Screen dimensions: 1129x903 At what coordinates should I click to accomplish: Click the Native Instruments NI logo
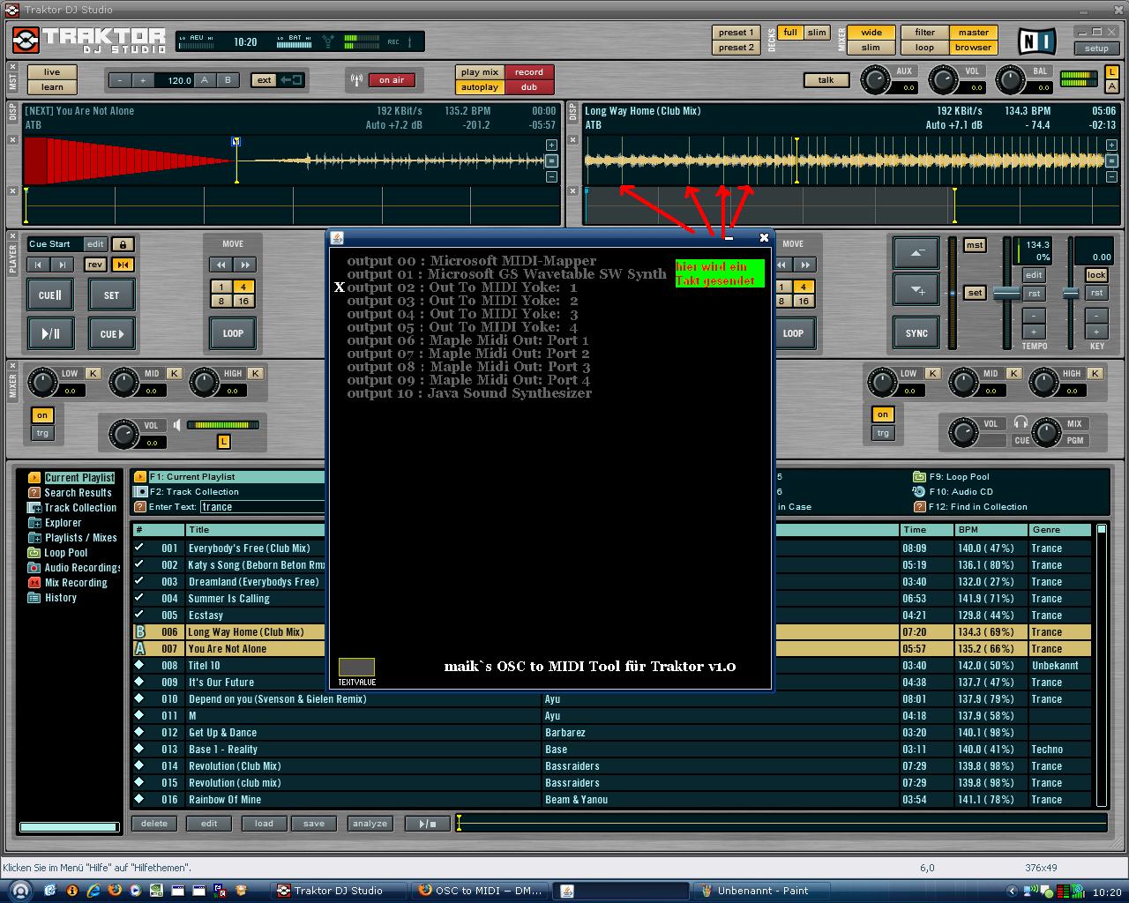coord(1036,41)
